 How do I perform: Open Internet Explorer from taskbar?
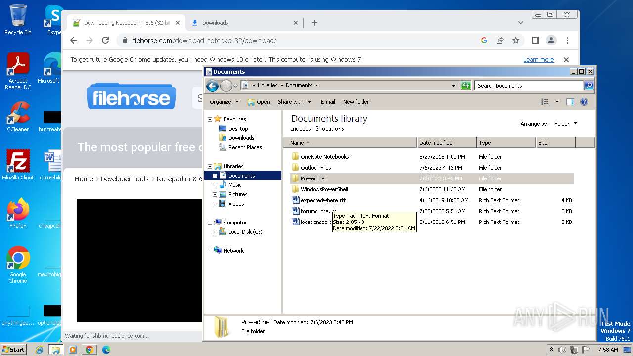pos(40,350)
